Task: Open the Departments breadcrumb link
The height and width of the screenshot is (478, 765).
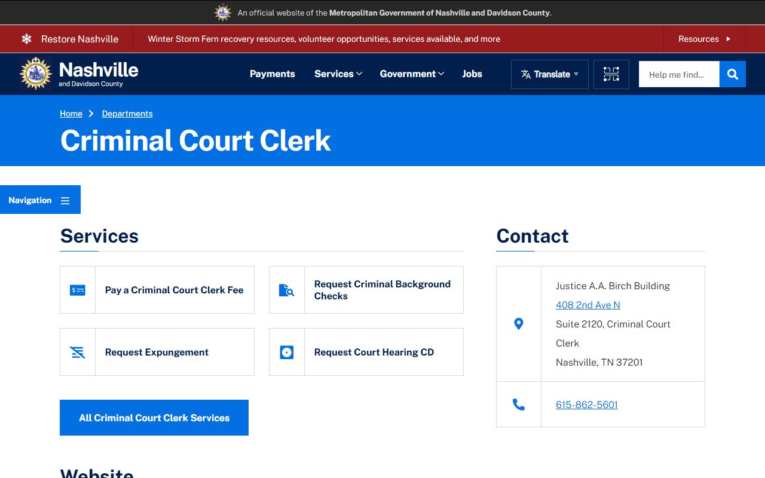Action: (127, 114)
